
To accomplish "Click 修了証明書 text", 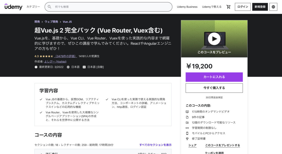I will pyautogui.click(x=199, y=139).
